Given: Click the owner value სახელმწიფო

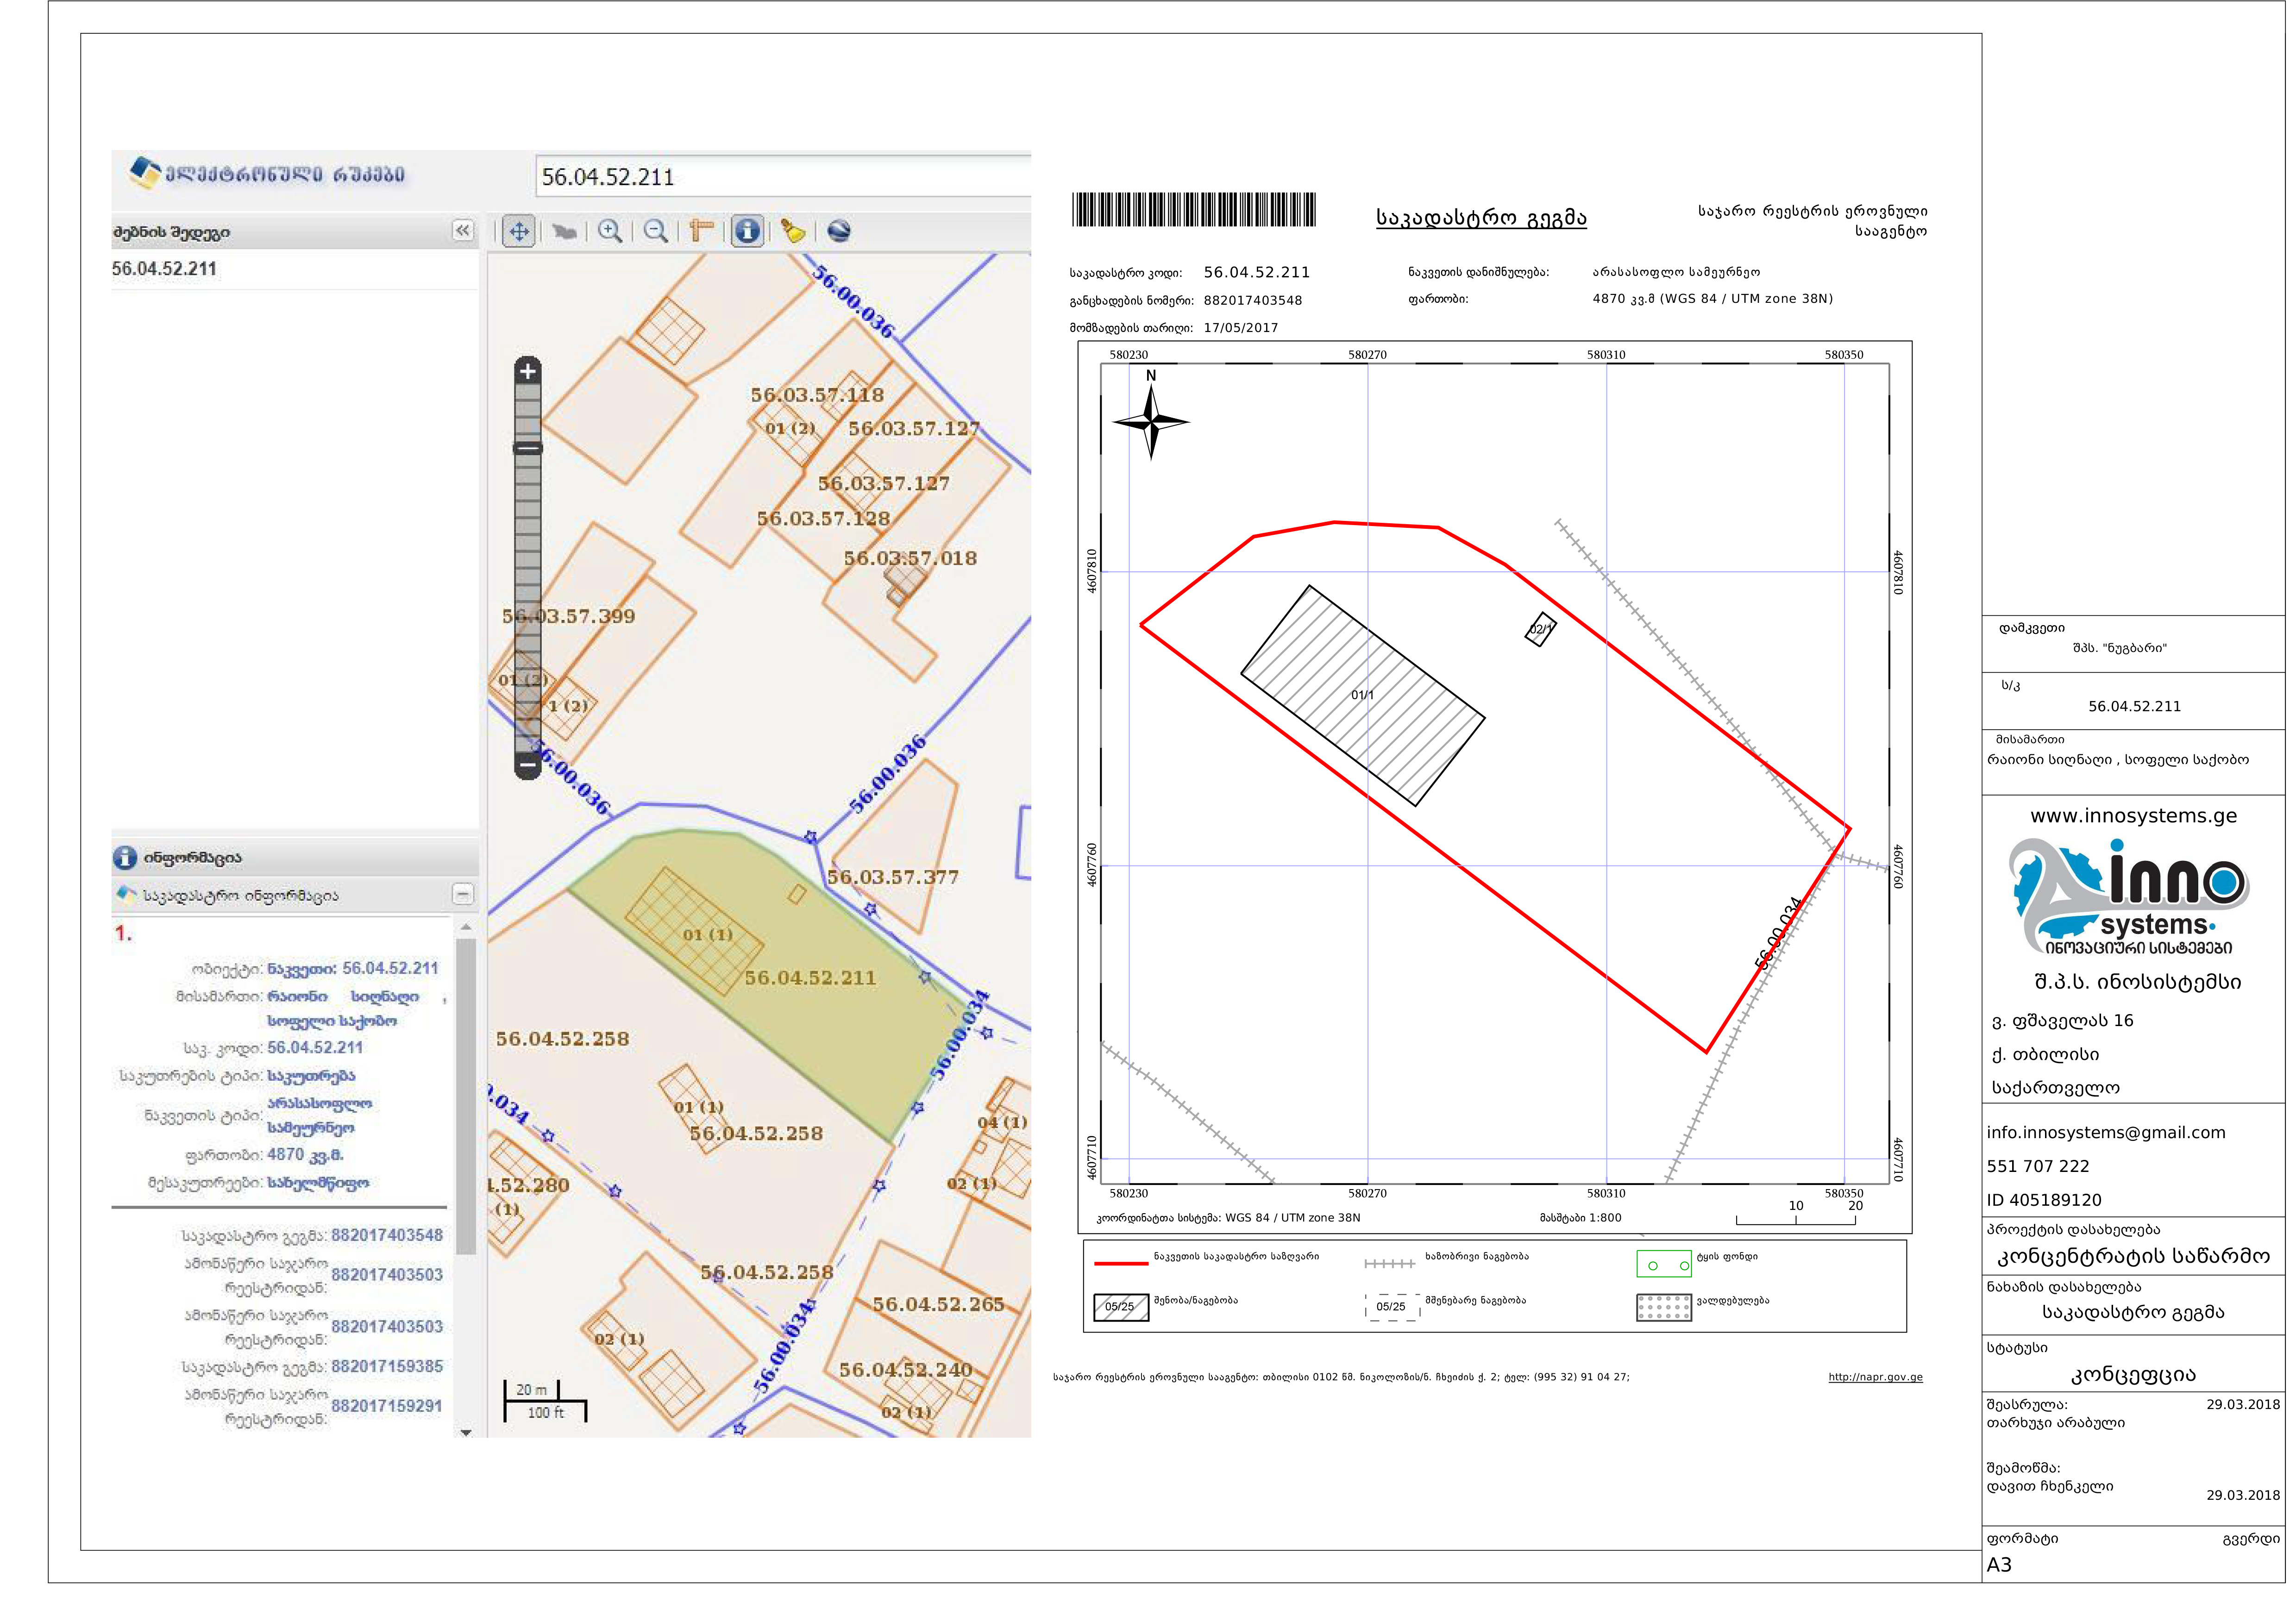Looking at the screenshot, I should tap(318, 1184).
